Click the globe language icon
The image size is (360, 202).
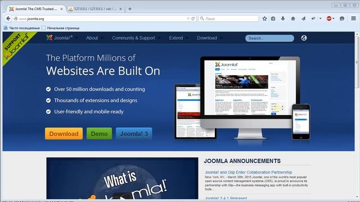(304, 38)
